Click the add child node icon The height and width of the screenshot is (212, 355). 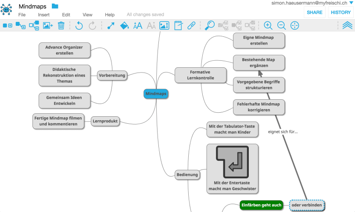tap(20, 26)
